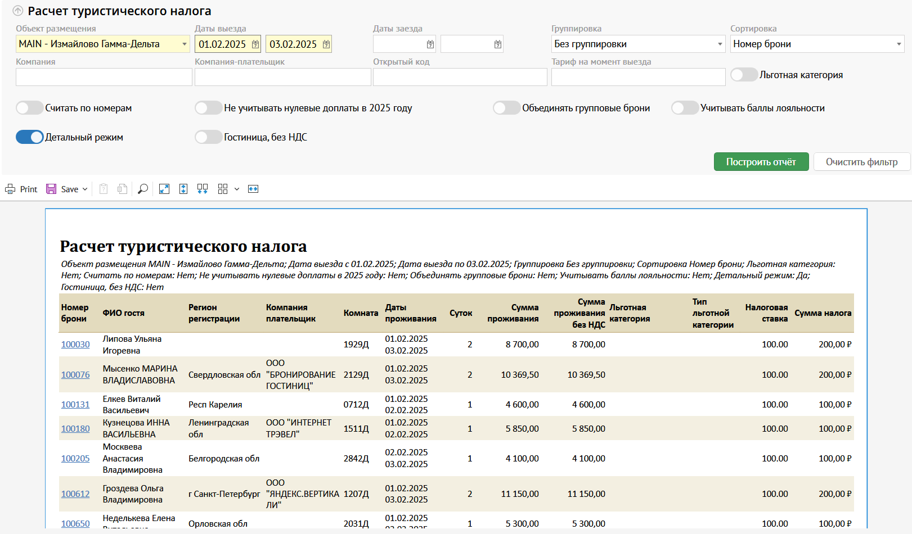Viewport: 912px width, 534px height.
Task: Expand Объект размещения dropdown
Action: [x=185, y=44]
